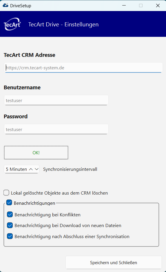
Task: Click the Synchronisierungsintervall label
Action: pos(70,169)
